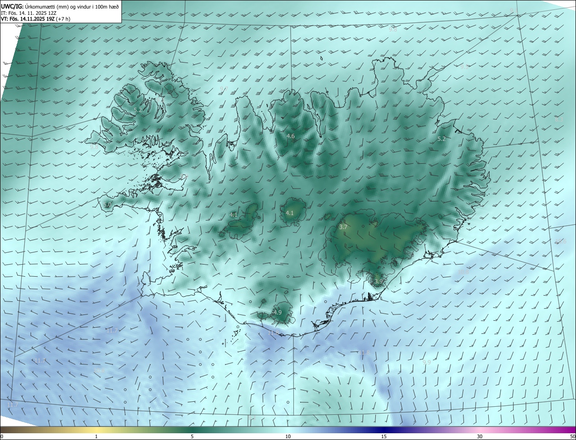
Task: Click the 5.2 value over the Westfjords
Action: (138, 110)
